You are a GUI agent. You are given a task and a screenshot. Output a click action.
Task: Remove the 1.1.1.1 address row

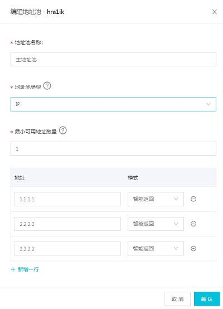pos(193,199)
